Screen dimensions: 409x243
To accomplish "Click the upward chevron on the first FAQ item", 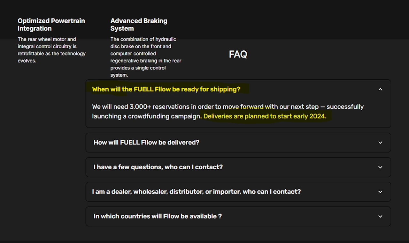I will (x=380, y=89).
